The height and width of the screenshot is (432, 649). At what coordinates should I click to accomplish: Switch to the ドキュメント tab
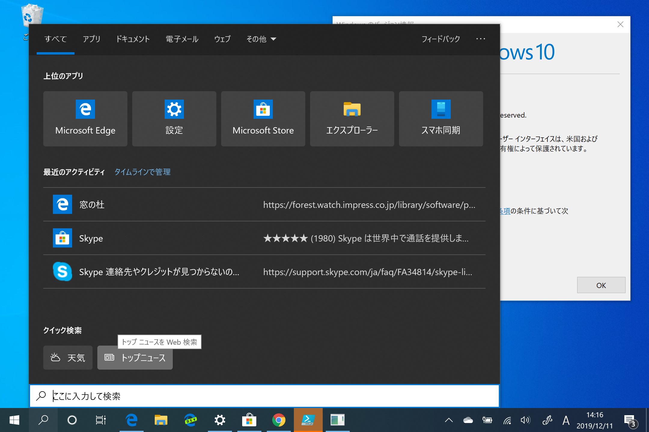[x=133, y=39]
